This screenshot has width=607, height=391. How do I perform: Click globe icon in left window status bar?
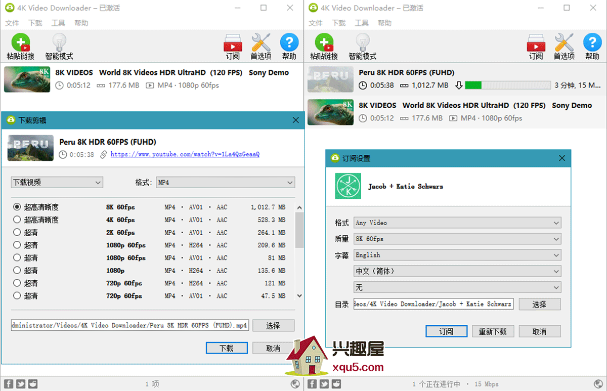[x=295, y=384]
